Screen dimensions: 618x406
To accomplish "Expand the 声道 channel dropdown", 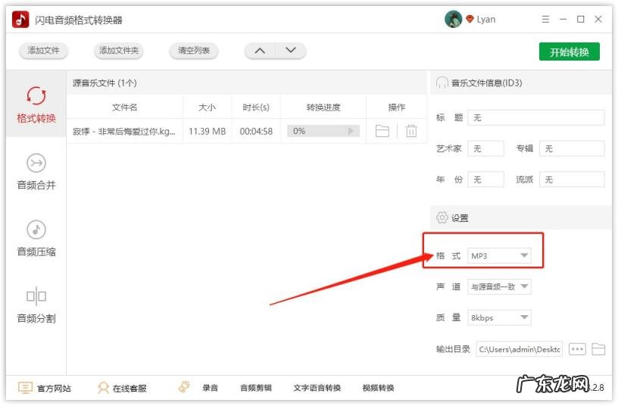I will pos(499,286).
